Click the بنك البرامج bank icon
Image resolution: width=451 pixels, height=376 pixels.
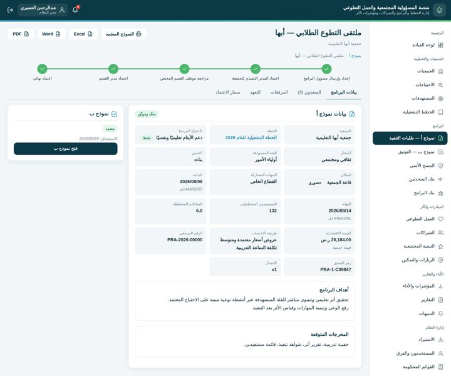coord(440,193)
